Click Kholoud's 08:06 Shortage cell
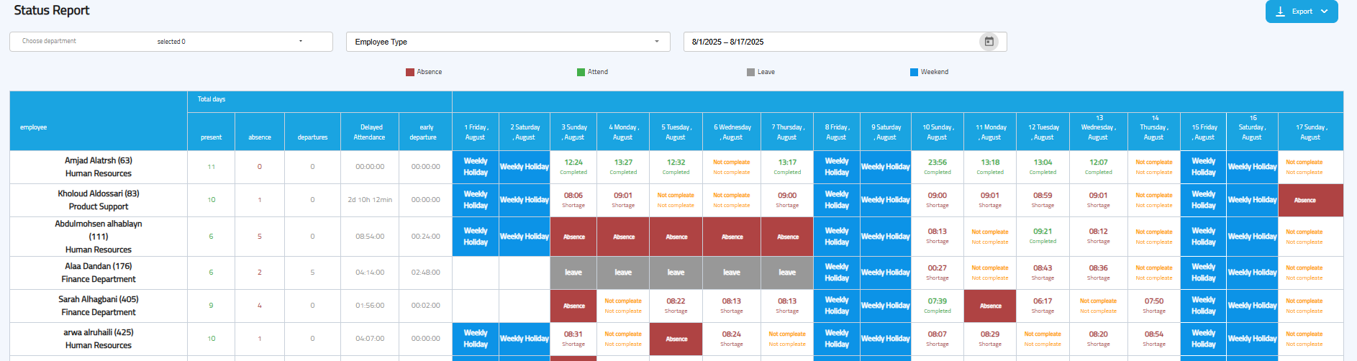The height and width of the screenshot is (361, 1357). click(573, 200)
